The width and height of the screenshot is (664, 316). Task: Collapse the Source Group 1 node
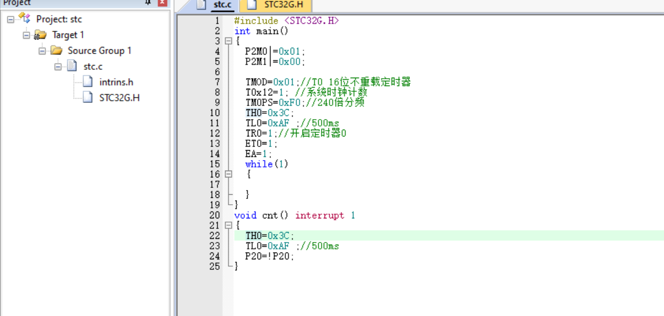tap(42, 51)
